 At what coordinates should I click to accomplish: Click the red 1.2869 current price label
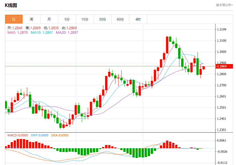coord(224,66)
